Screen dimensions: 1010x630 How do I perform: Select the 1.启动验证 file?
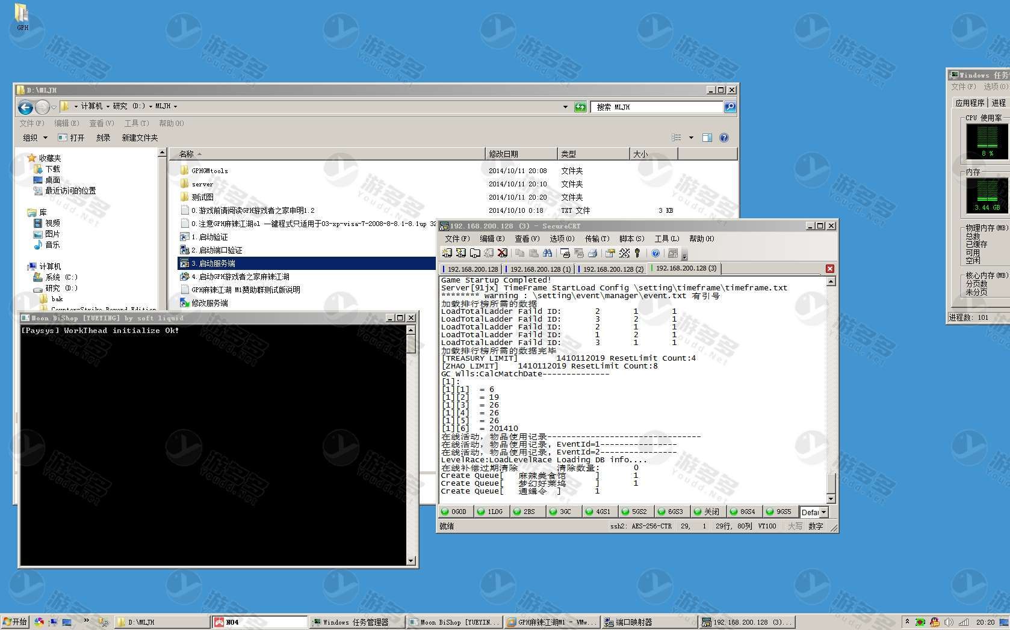point(209,237)
